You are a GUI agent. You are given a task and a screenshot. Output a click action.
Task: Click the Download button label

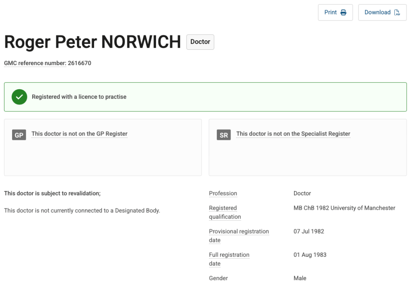(x=377, y=12)
